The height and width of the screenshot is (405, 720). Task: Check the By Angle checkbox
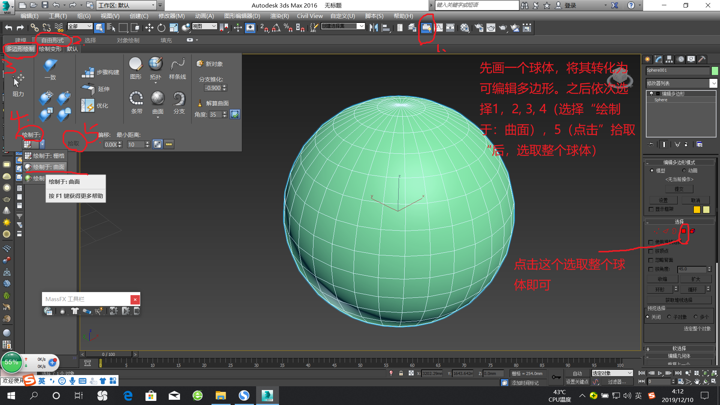pyautogui.click(x=651, y=269)
